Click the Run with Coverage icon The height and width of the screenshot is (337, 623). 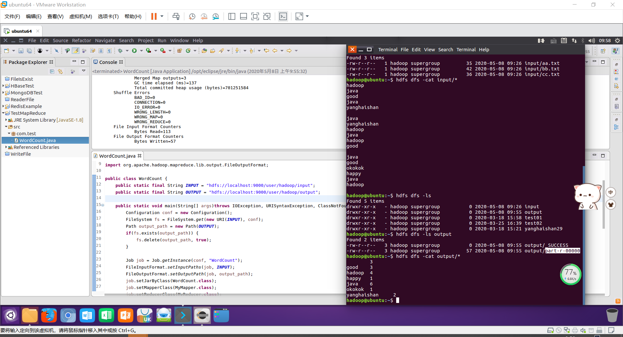coord(149,51)
